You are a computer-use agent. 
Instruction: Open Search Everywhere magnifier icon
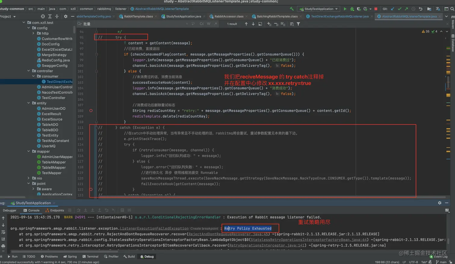point(452,9)
